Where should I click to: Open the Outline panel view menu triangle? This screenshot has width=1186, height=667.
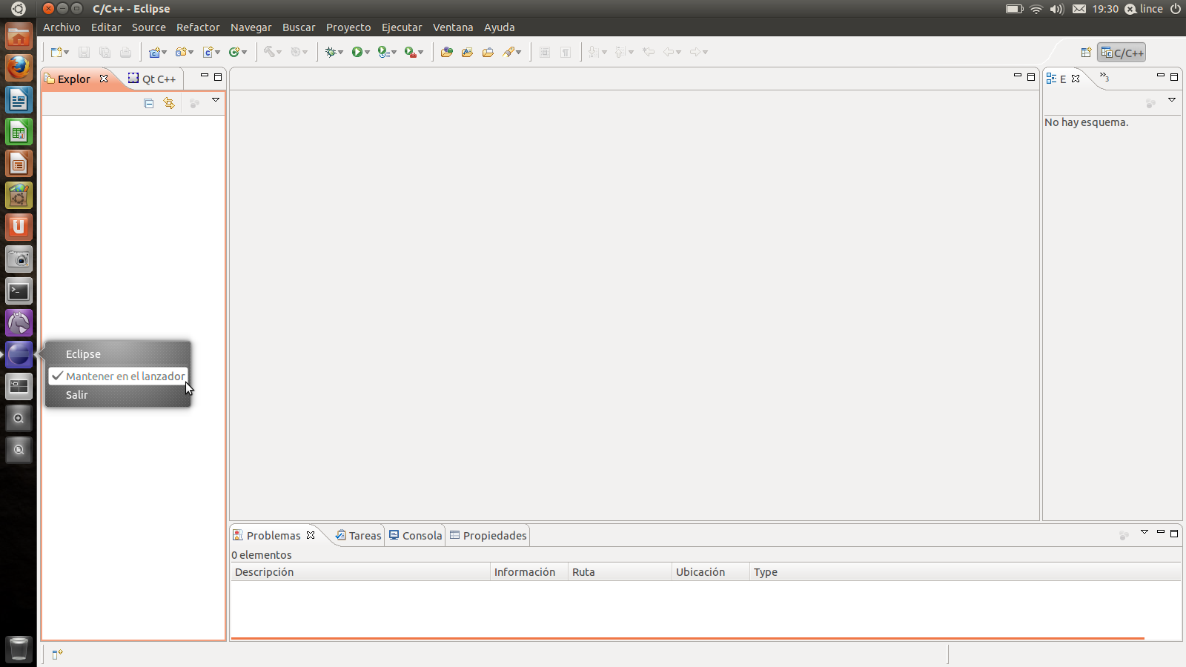[1172, 100]
